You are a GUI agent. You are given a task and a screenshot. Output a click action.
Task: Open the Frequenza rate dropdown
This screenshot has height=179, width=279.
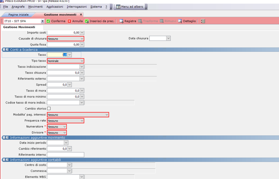[x=65, y=121]
